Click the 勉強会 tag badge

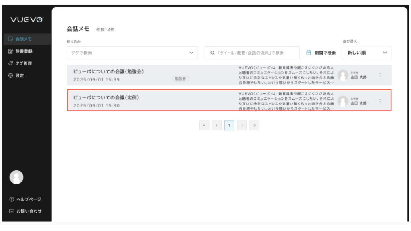coord(180,79)
